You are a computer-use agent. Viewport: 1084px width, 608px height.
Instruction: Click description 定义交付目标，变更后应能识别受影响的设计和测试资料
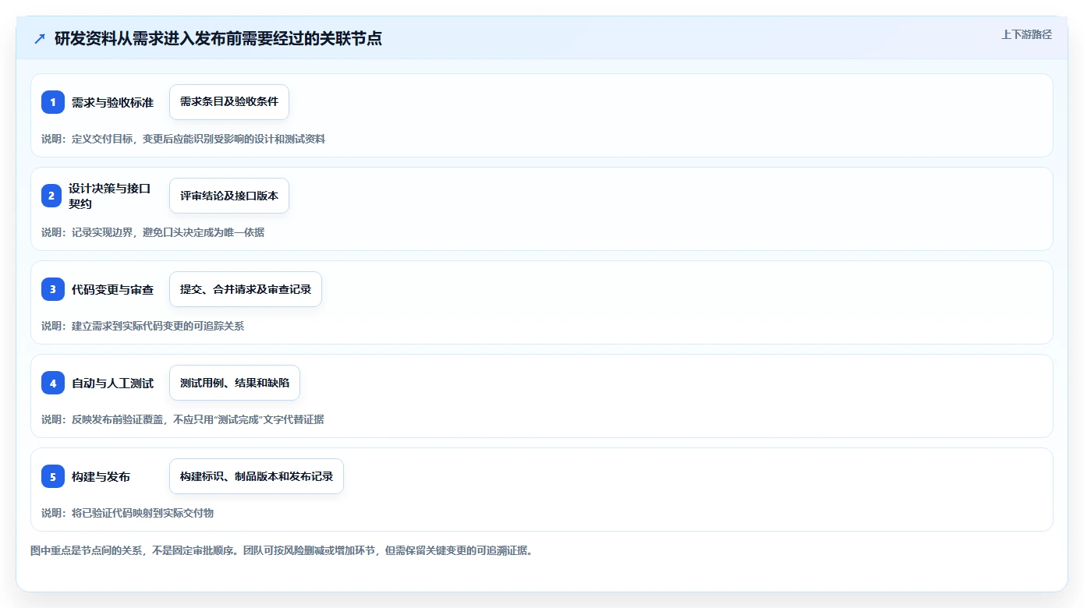point(198,139)
